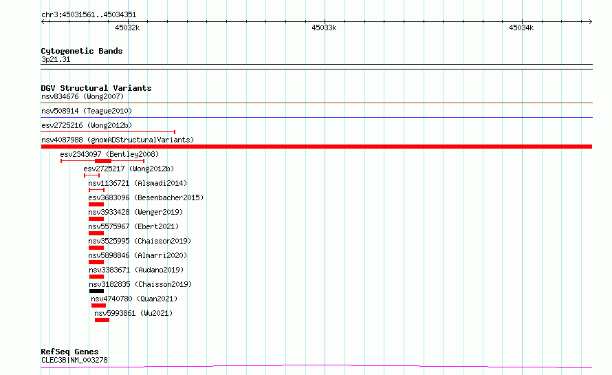Click the red bar under nsv5993861 (Wu2021)

point(102,320)
